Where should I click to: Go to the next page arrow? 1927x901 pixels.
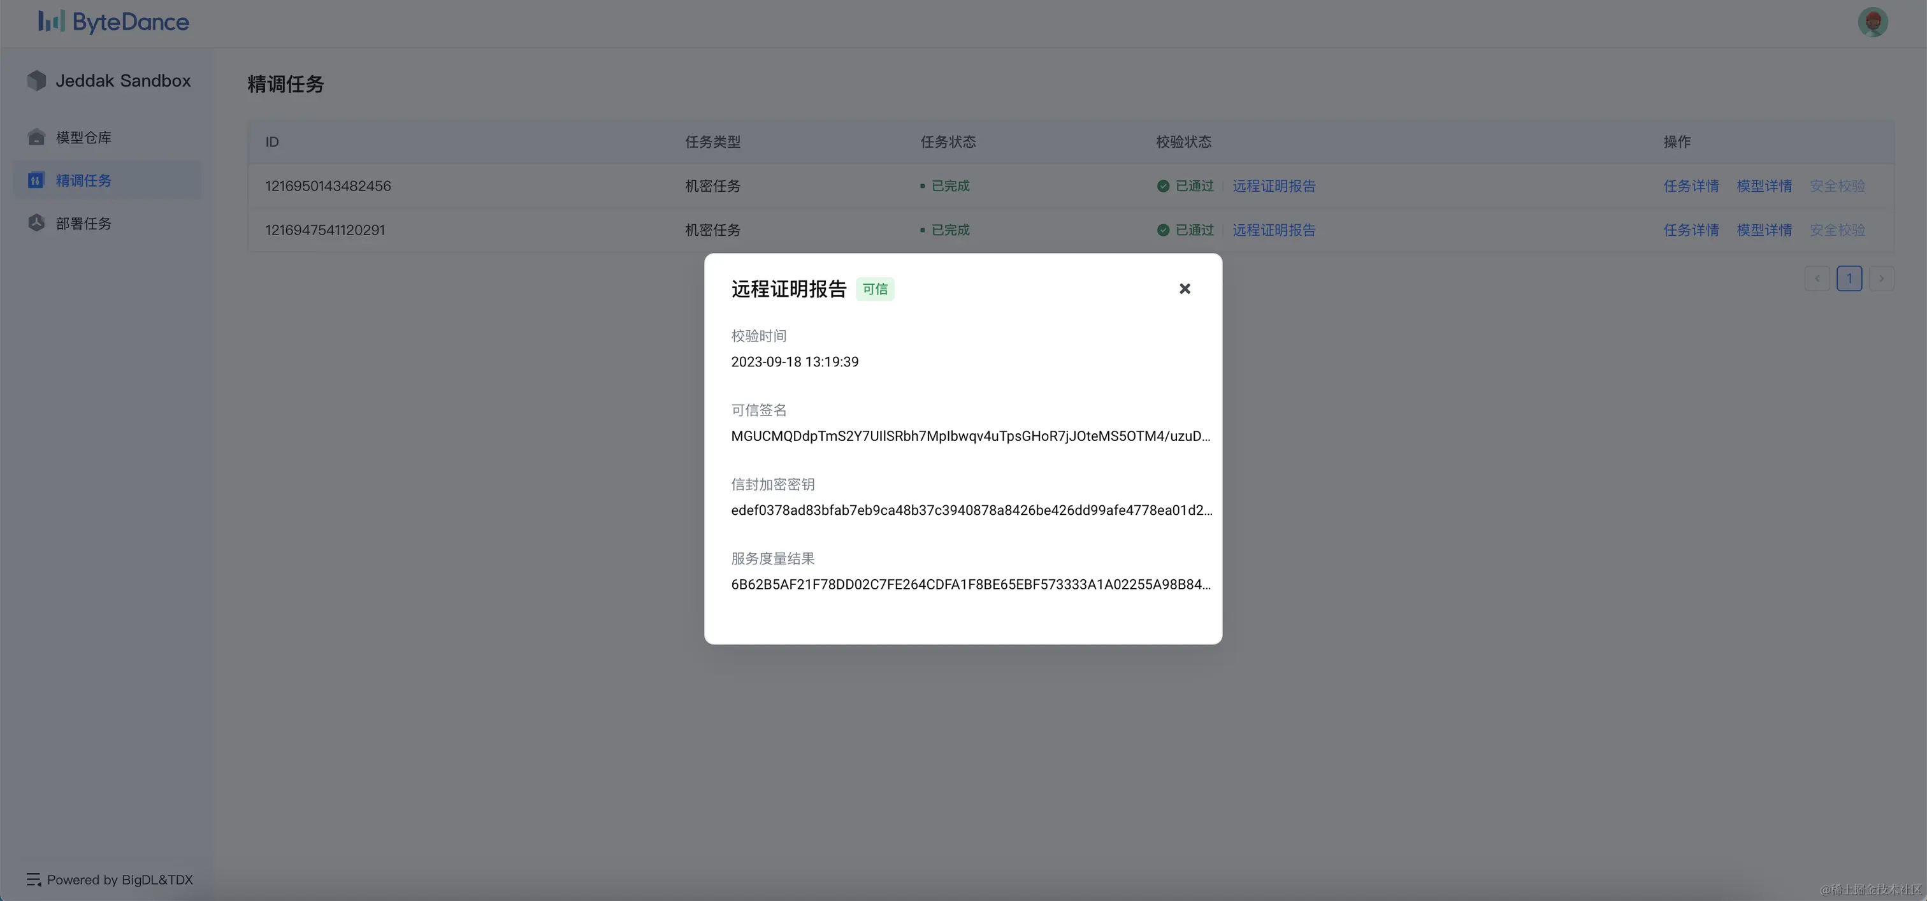pyautogui.click(x=1881, y=278)
